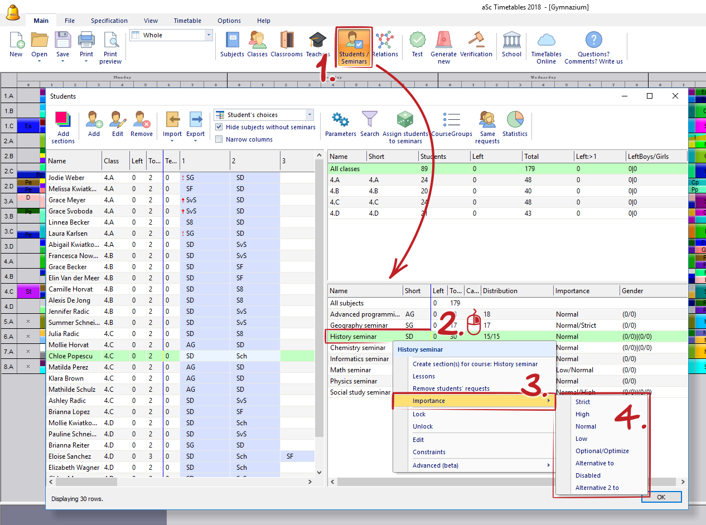Expand the Student's choices dropdown
The height and width of the screenshot is (525, 706).
point(310,115)
